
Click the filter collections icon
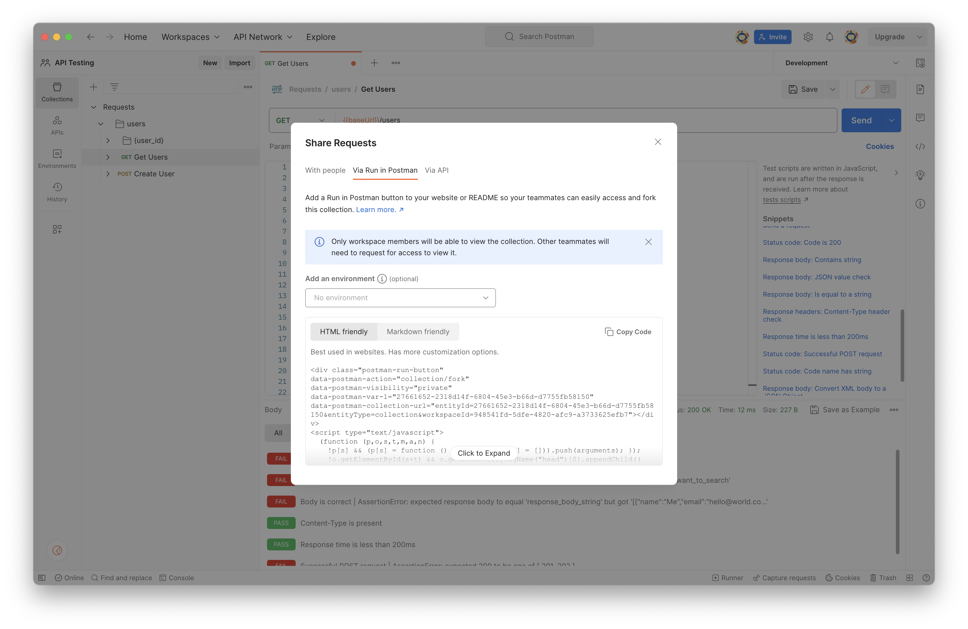[x=114, y=87]
